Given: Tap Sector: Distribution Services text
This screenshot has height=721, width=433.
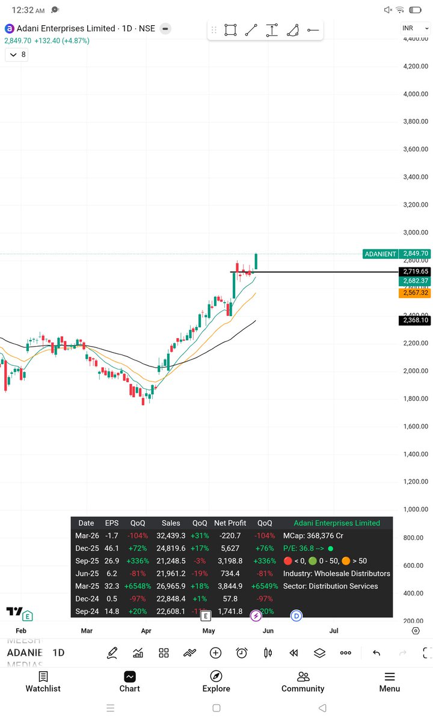Looking at the screenshot, I should pos(331,586).
